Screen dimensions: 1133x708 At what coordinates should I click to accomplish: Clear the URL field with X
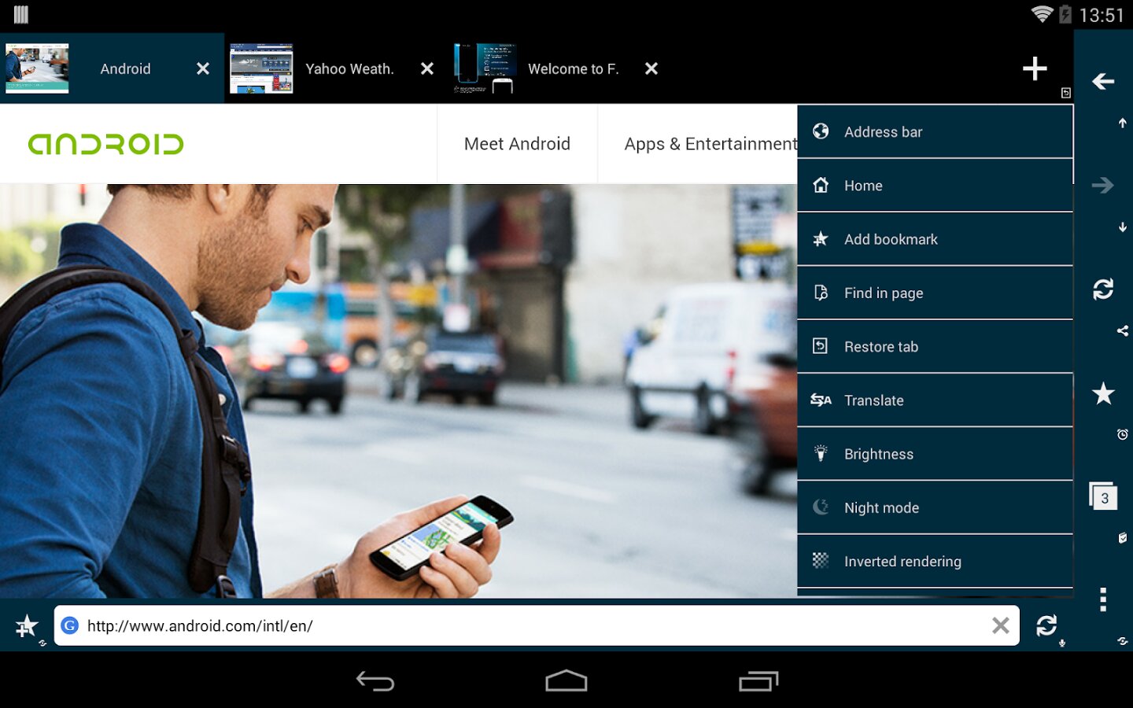1000,625
